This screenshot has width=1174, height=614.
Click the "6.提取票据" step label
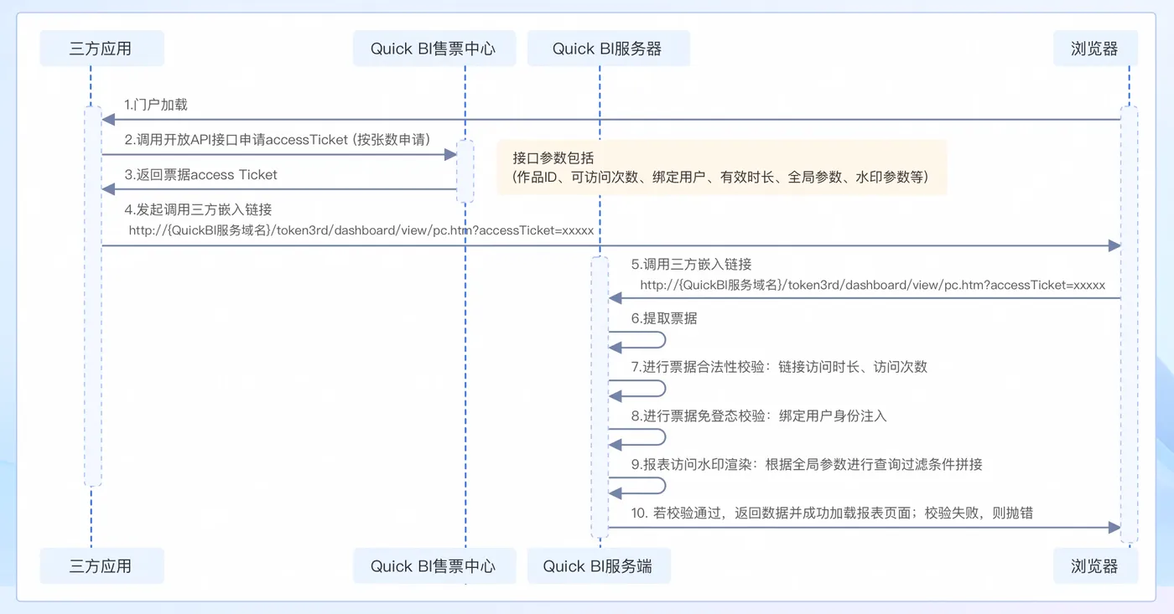[664, 318]
